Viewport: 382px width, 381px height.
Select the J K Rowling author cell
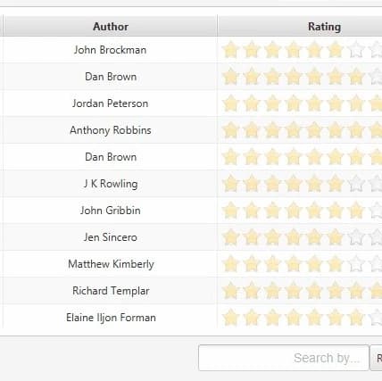pyautogui.click(x=111, y=184)
